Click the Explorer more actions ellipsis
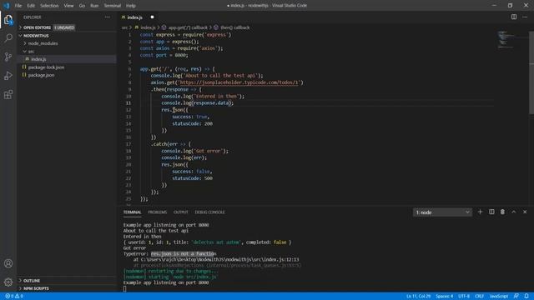This screenshot has width=534, height=300. (108, 17)
